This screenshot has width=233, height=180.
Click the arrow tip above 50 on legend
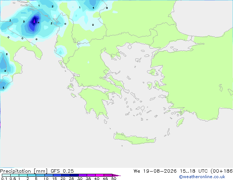pos(116,175)
